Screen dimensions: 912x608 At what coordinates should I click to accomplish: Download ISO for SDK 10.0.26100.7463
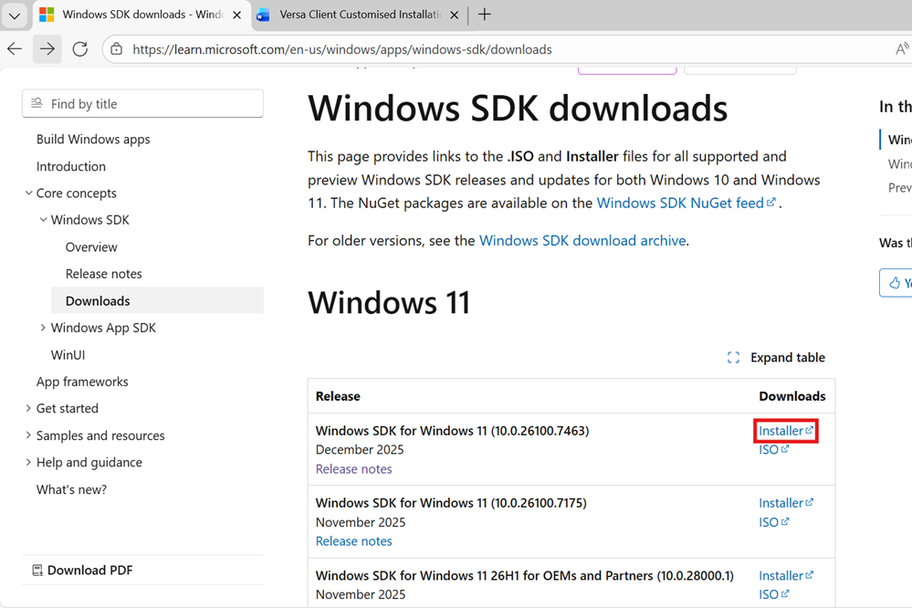pos(773,450)
